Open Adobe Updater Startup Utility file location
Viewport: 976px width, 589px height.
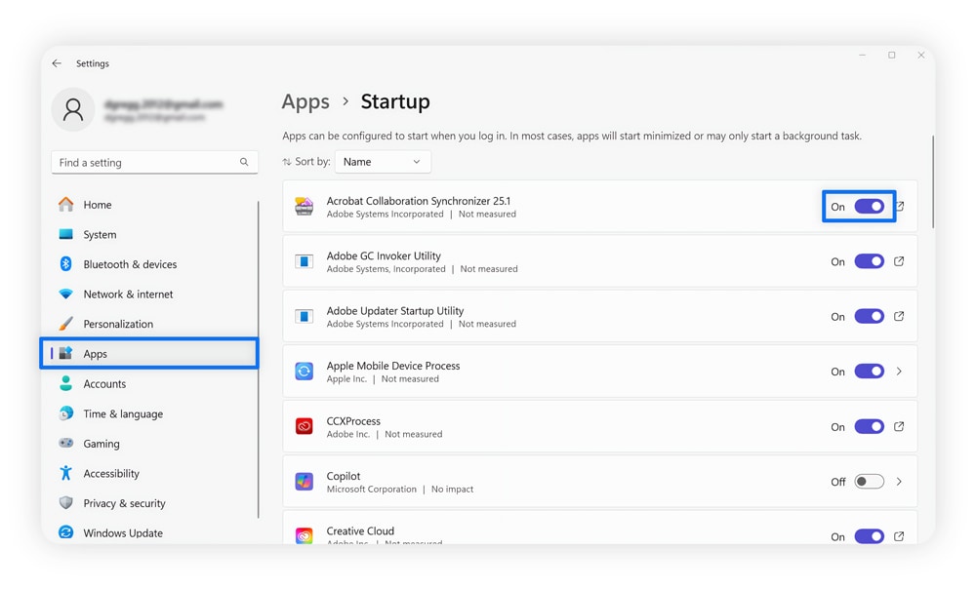pyautogui.click(x=899, y=315)
